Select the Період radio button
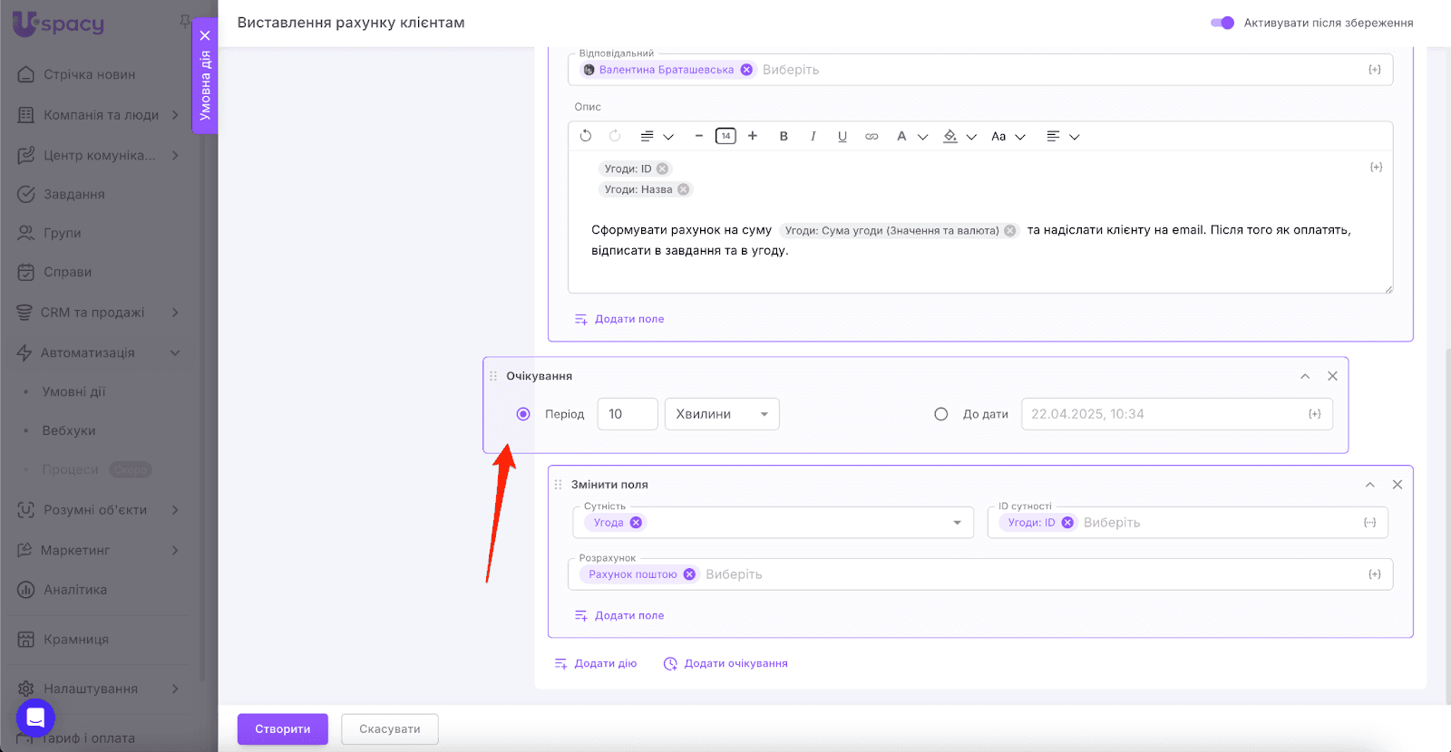This screenshot has width=1451, height=752. coord(523,414)
